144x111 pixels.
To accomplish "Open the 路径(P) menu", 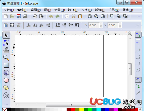I will pos(73,10).
